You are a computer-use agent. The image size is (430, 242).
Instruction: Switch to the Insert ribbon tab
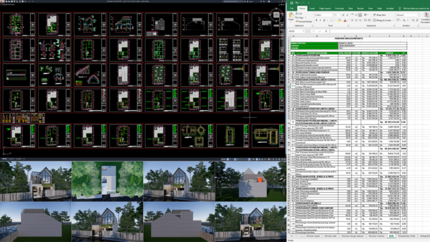[312, 9]
